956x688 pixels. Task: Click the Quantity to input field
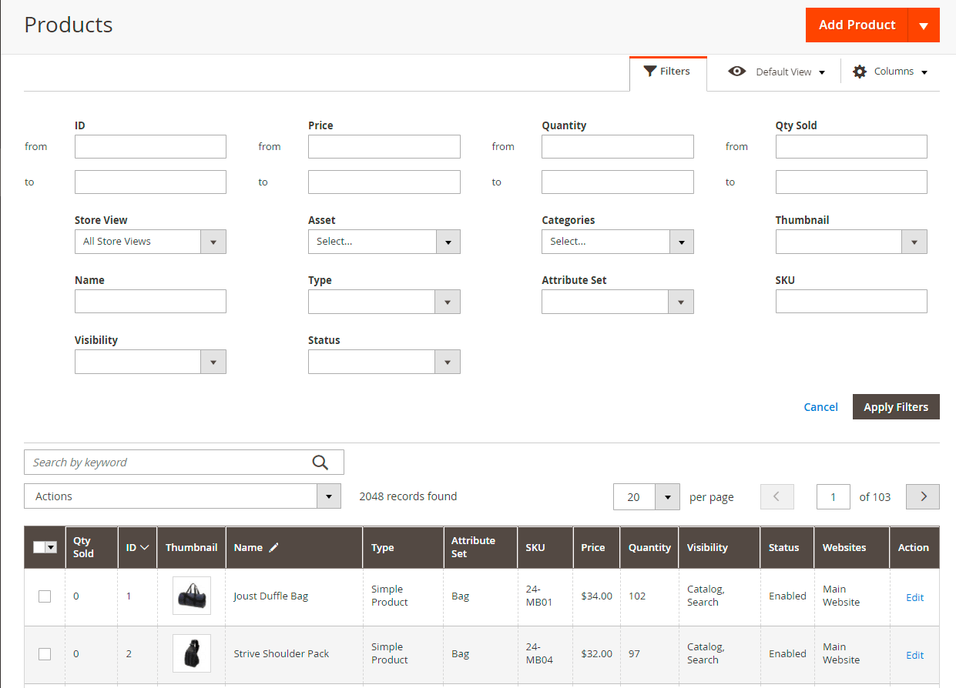(617, 182)
